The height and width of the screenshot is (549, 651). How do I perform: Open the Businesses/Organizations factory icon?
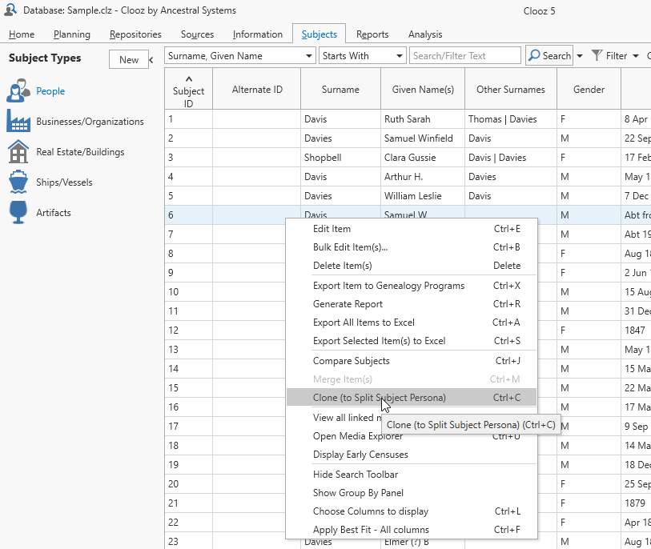pyautogui.click(x=18, y=122)
